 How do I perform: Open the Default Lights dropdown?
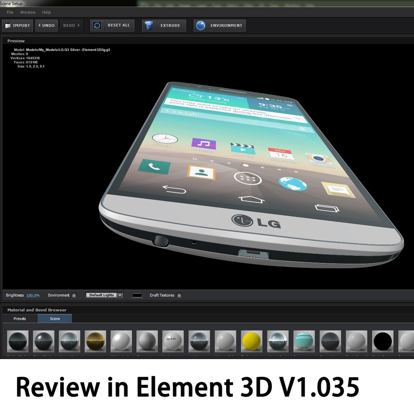tap(104, 295)
